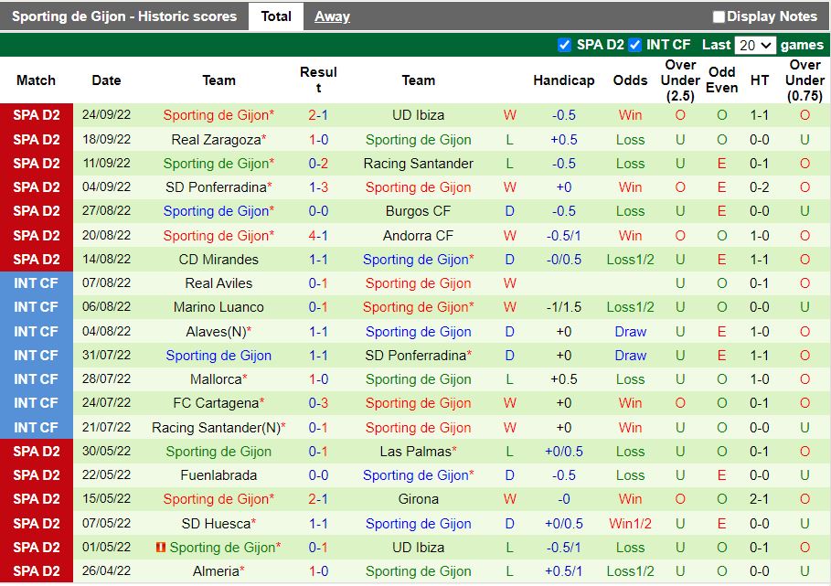
Task: Click the 1-3 score of SD Ponferradina match 04/09/22
Action: [x=318, y=187]
